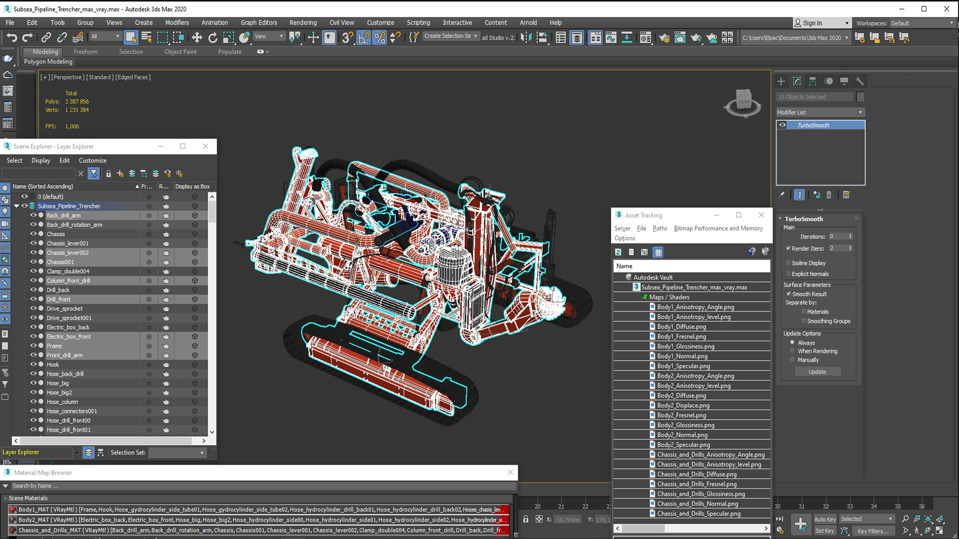Toggle visibility eye for Hook
The image size is (959, 539).
pos(33,364)
